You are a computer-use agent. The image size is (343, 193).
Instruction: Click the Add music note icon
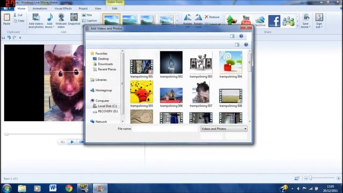(50, 17)
